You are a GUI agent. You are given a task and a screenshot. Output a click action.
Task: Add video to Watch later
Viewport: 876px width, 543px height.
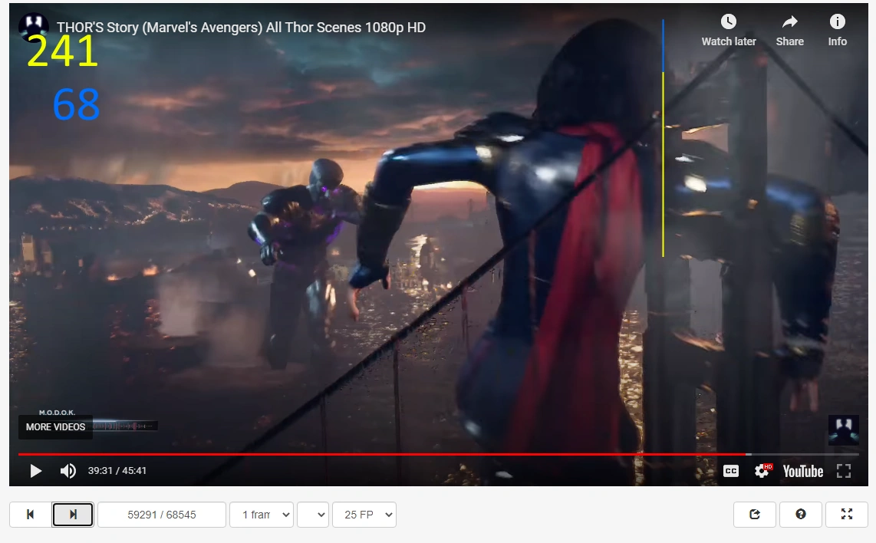[729, 31]
